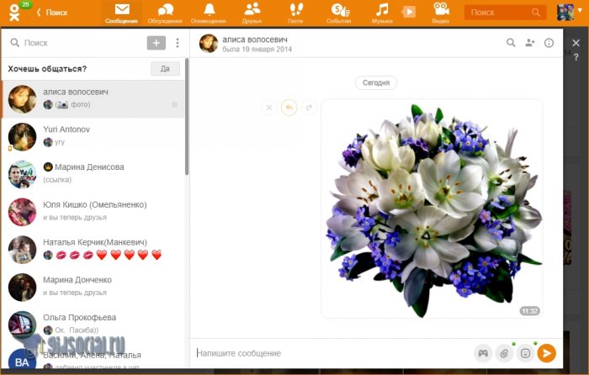Open the Видео (Video) section
Viewport: 589px width, 375px height.
coord(440,13)
